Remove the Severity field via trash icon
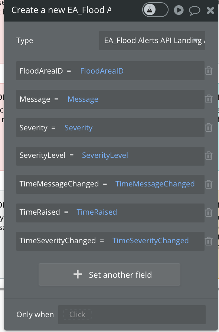 (209, 127)
